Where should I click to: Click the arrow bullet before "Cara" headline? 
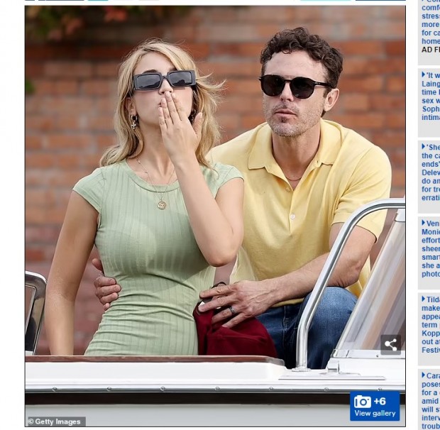coord(424,375)
